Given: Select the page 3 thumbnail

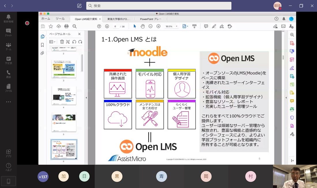Looking at the screenshot, I should point(64,69).
